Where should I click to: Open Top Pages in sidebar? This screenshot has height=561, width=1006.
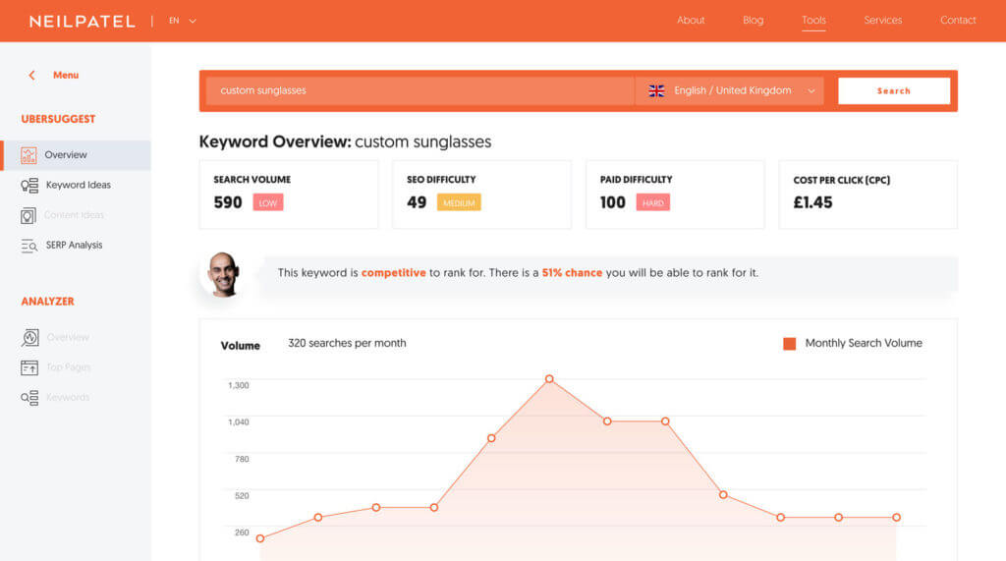click(x=68, y=367)
